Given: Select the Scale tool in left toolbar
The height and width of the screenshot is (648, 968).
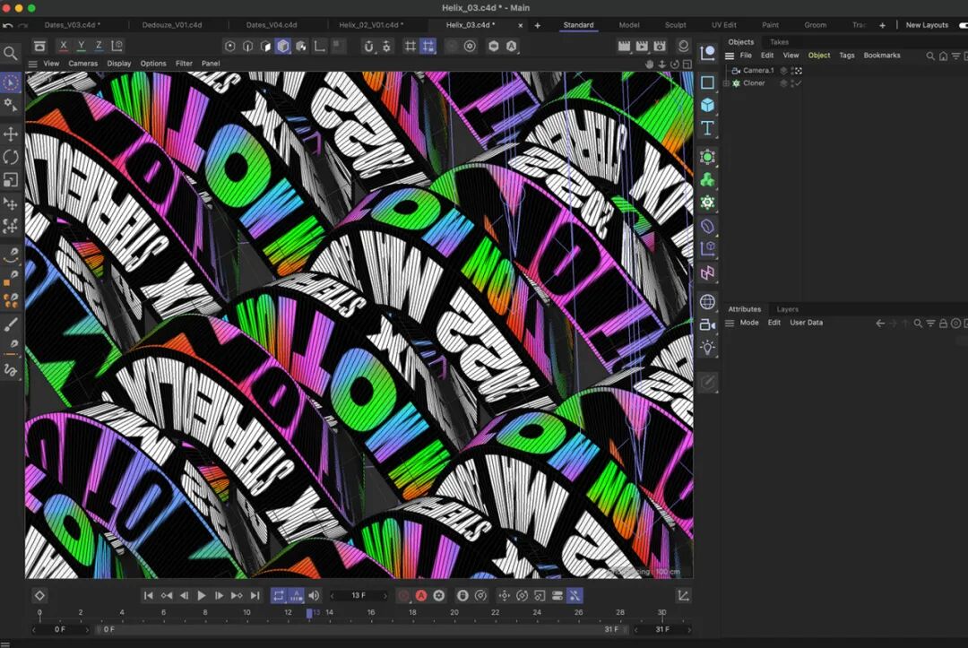Looking at the screenshot, I should pos(11,179).
